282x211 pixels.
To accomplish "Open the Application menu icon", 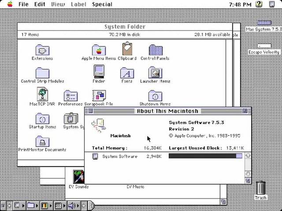I will (272, 4).
